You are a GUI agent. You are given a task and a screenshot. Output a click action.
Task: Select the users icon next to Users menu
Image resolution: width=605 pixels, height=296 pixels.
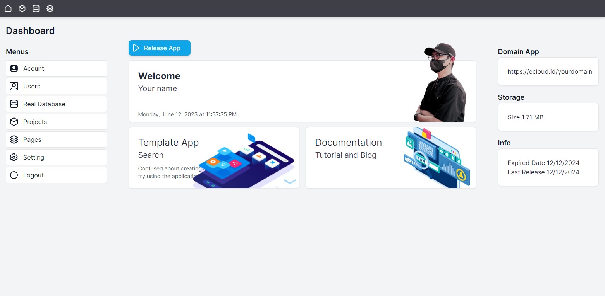pyautogui.click(x=14, y=86)
